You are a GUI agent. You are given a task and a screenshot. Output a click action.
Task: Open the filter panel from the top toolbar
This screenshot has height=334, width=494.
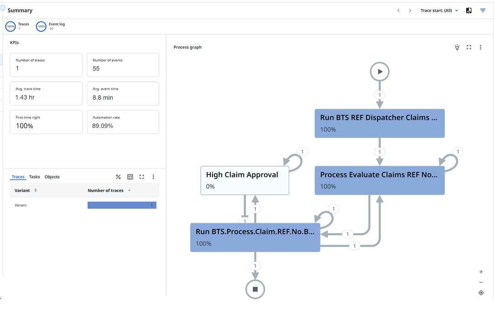tap(483, 10)
